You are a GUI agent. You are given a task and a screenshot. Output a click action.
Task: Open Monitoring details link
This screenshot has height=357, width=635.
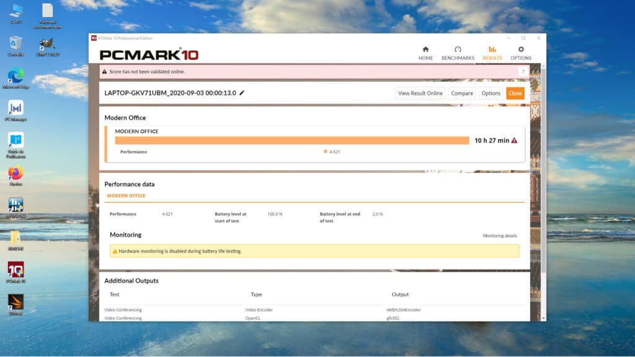tap(499, 236)
